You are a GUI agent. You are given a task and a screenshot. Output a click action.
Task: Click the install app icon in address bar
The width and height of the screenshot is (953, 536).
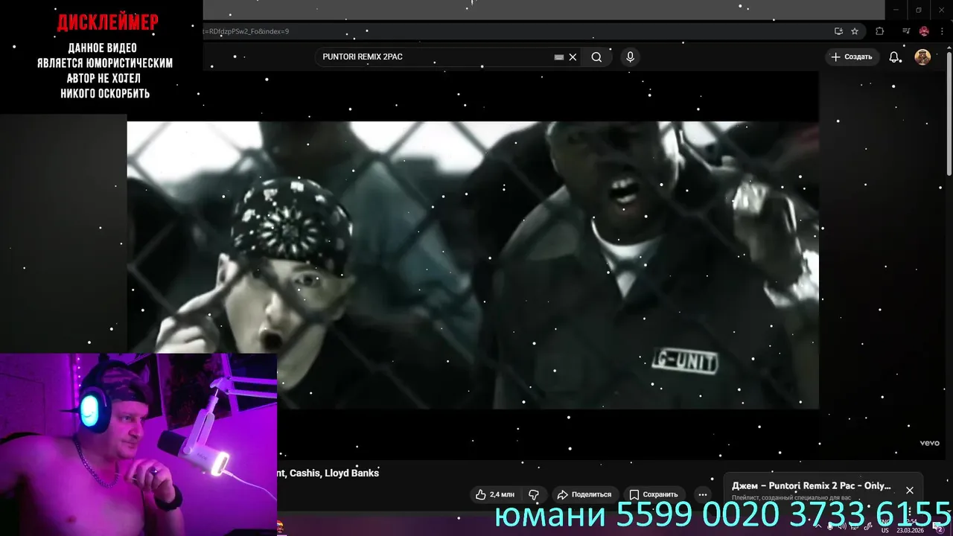point(838,31)
